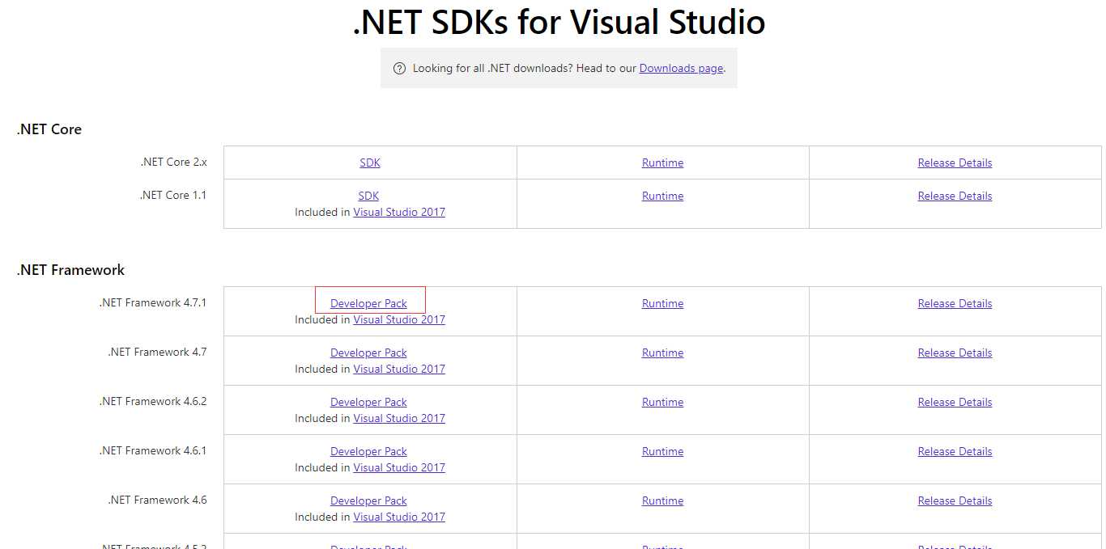This screenshot has height=549, width=1106.
Task: Open Visual Studio 2017 link under Framework 4.7
Action: pyautogui.click(x=399, y=369)
